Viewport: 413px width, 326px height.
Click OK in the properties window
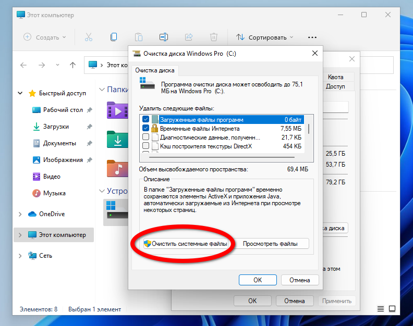click(252, 300)
